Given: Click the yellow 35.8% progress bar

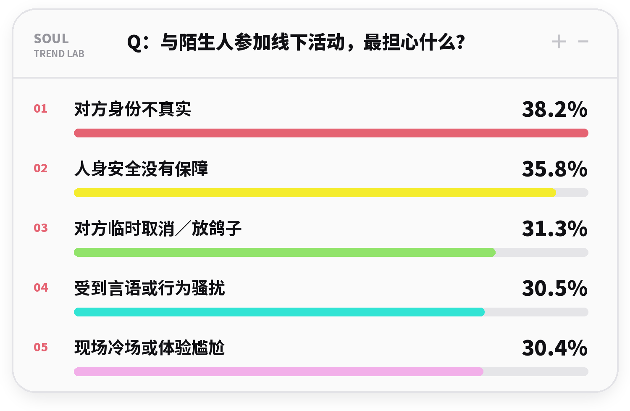Looking at the screenshot, I should point(315,193).
